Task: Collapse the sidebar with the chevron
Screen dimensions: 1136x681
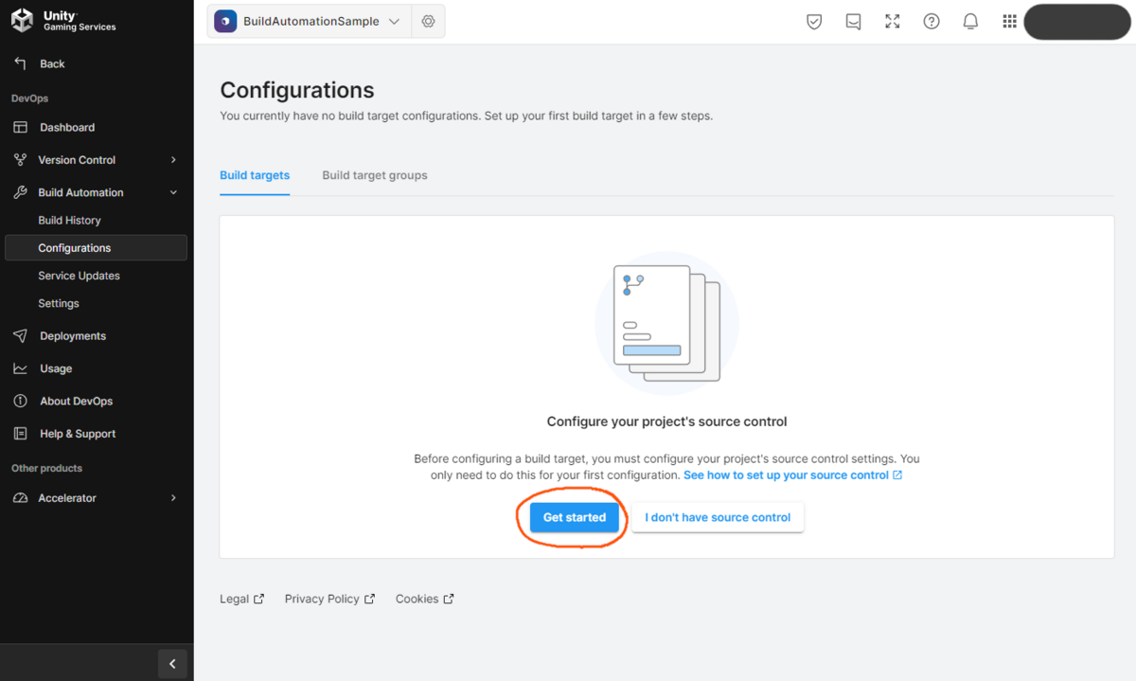Action: coord(172,663)
